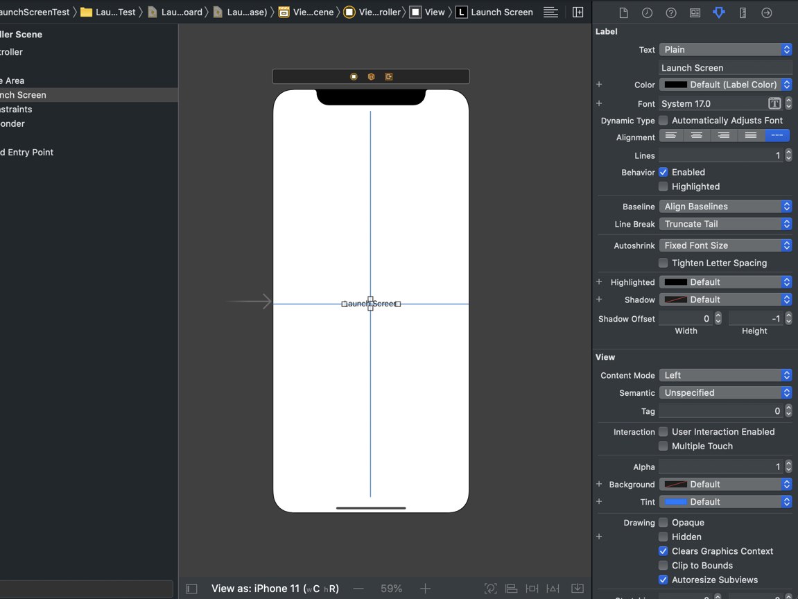Viewport: 798px width, 599px height.
Task: Open the Quick Help inspector
Action: [x=671, y=13]
